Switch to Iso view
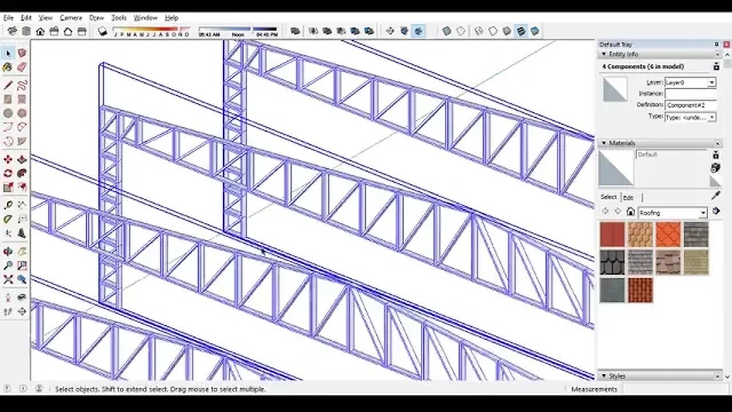 click(x=11, y=31)
